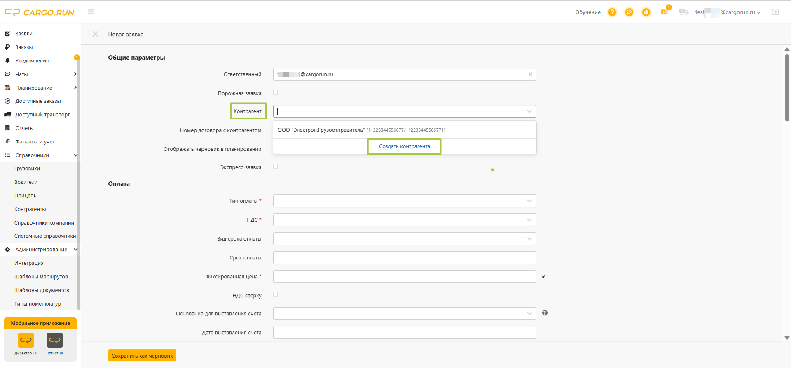Click the page scrollbar down arrow

[787, 338]
